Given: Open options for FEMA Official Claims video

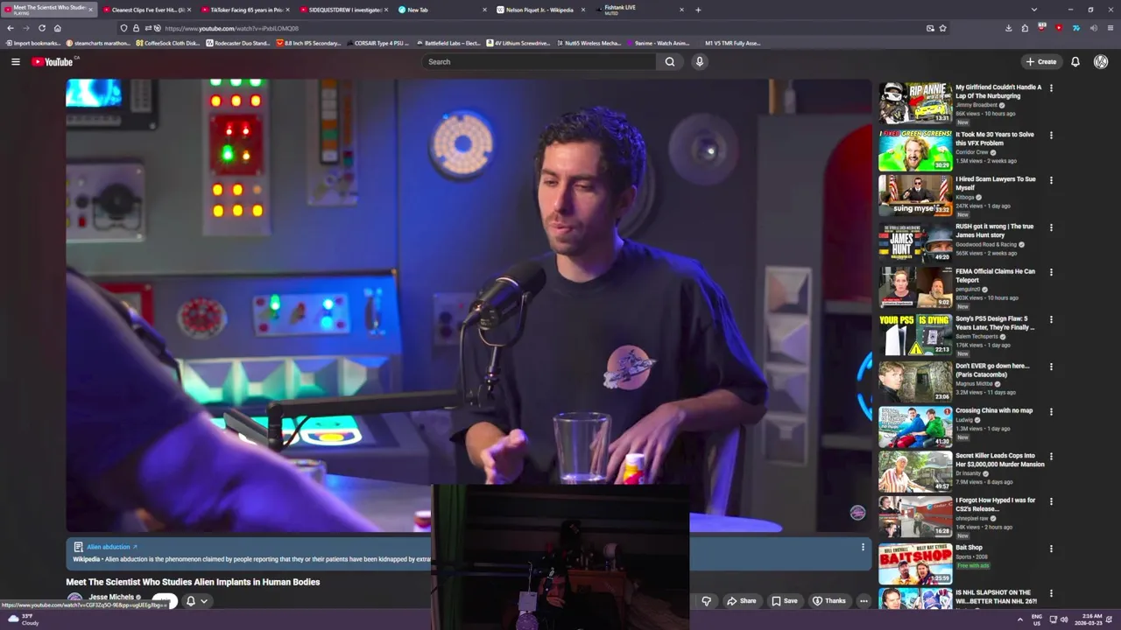Looking at the screenshot, I should coord(1051,272).
